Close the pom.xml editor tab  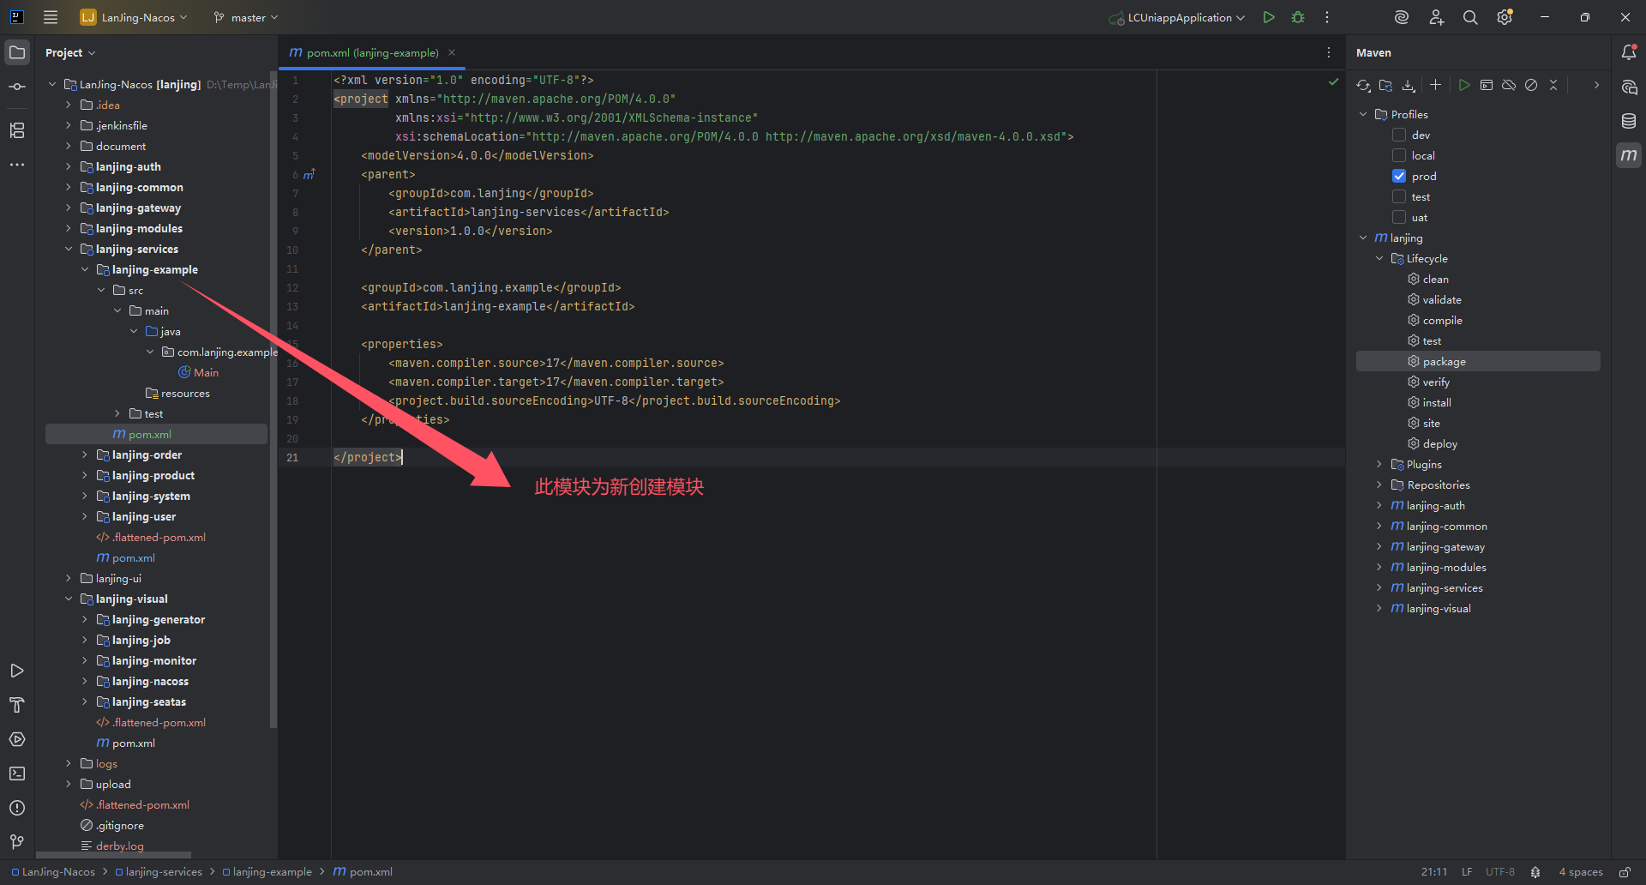(x=452, y=52)
